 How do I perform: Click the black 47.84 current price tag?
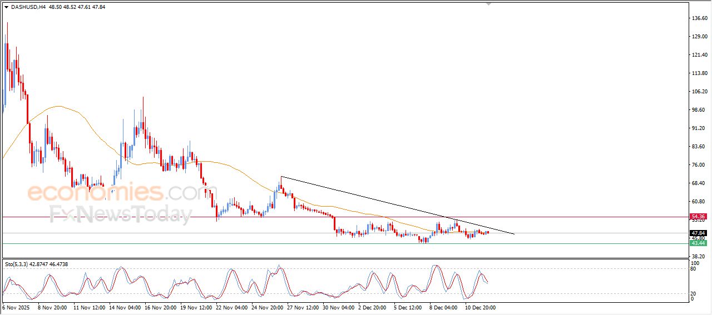(x=698, y=233)
